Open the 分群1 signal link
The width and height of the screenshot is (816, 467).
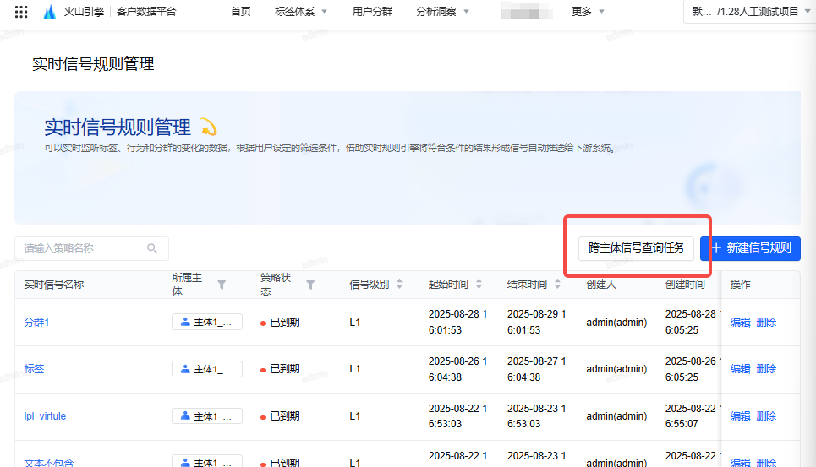(36, 322)
